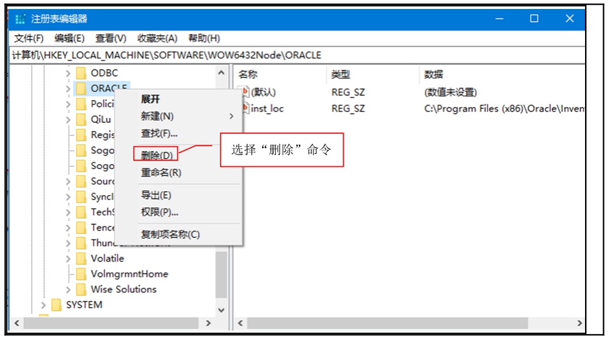The height and width of the screenshot is (345, 612).
Task: Click the QiLu folder icon
Action: pos(81,119)
